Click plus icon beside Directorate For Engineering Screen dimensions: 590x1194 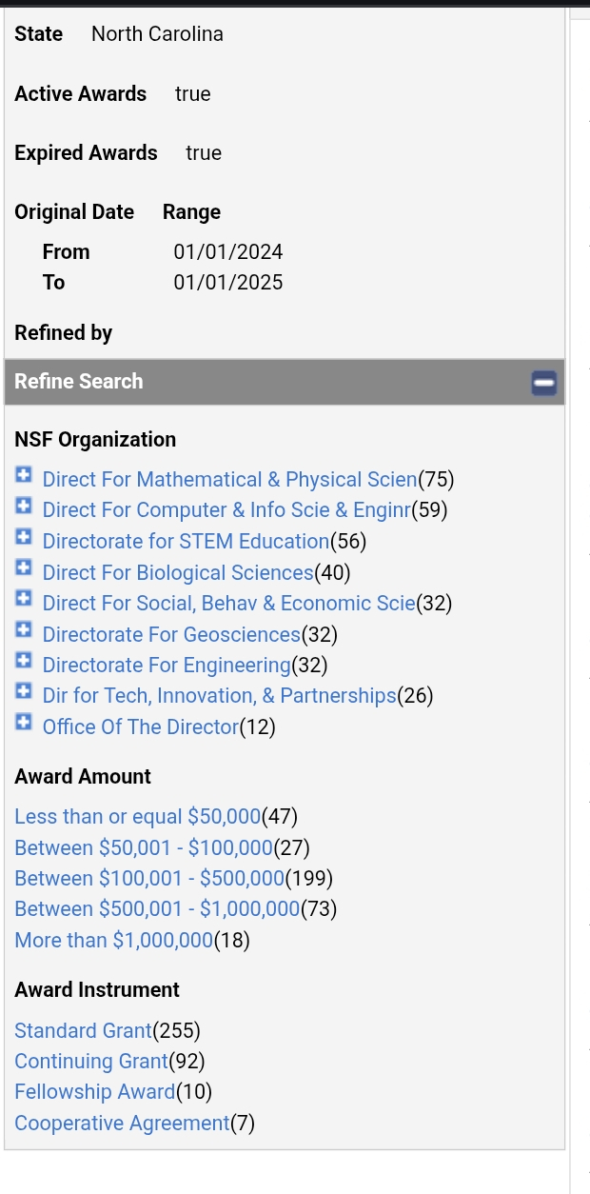click(x=24, y=660)
